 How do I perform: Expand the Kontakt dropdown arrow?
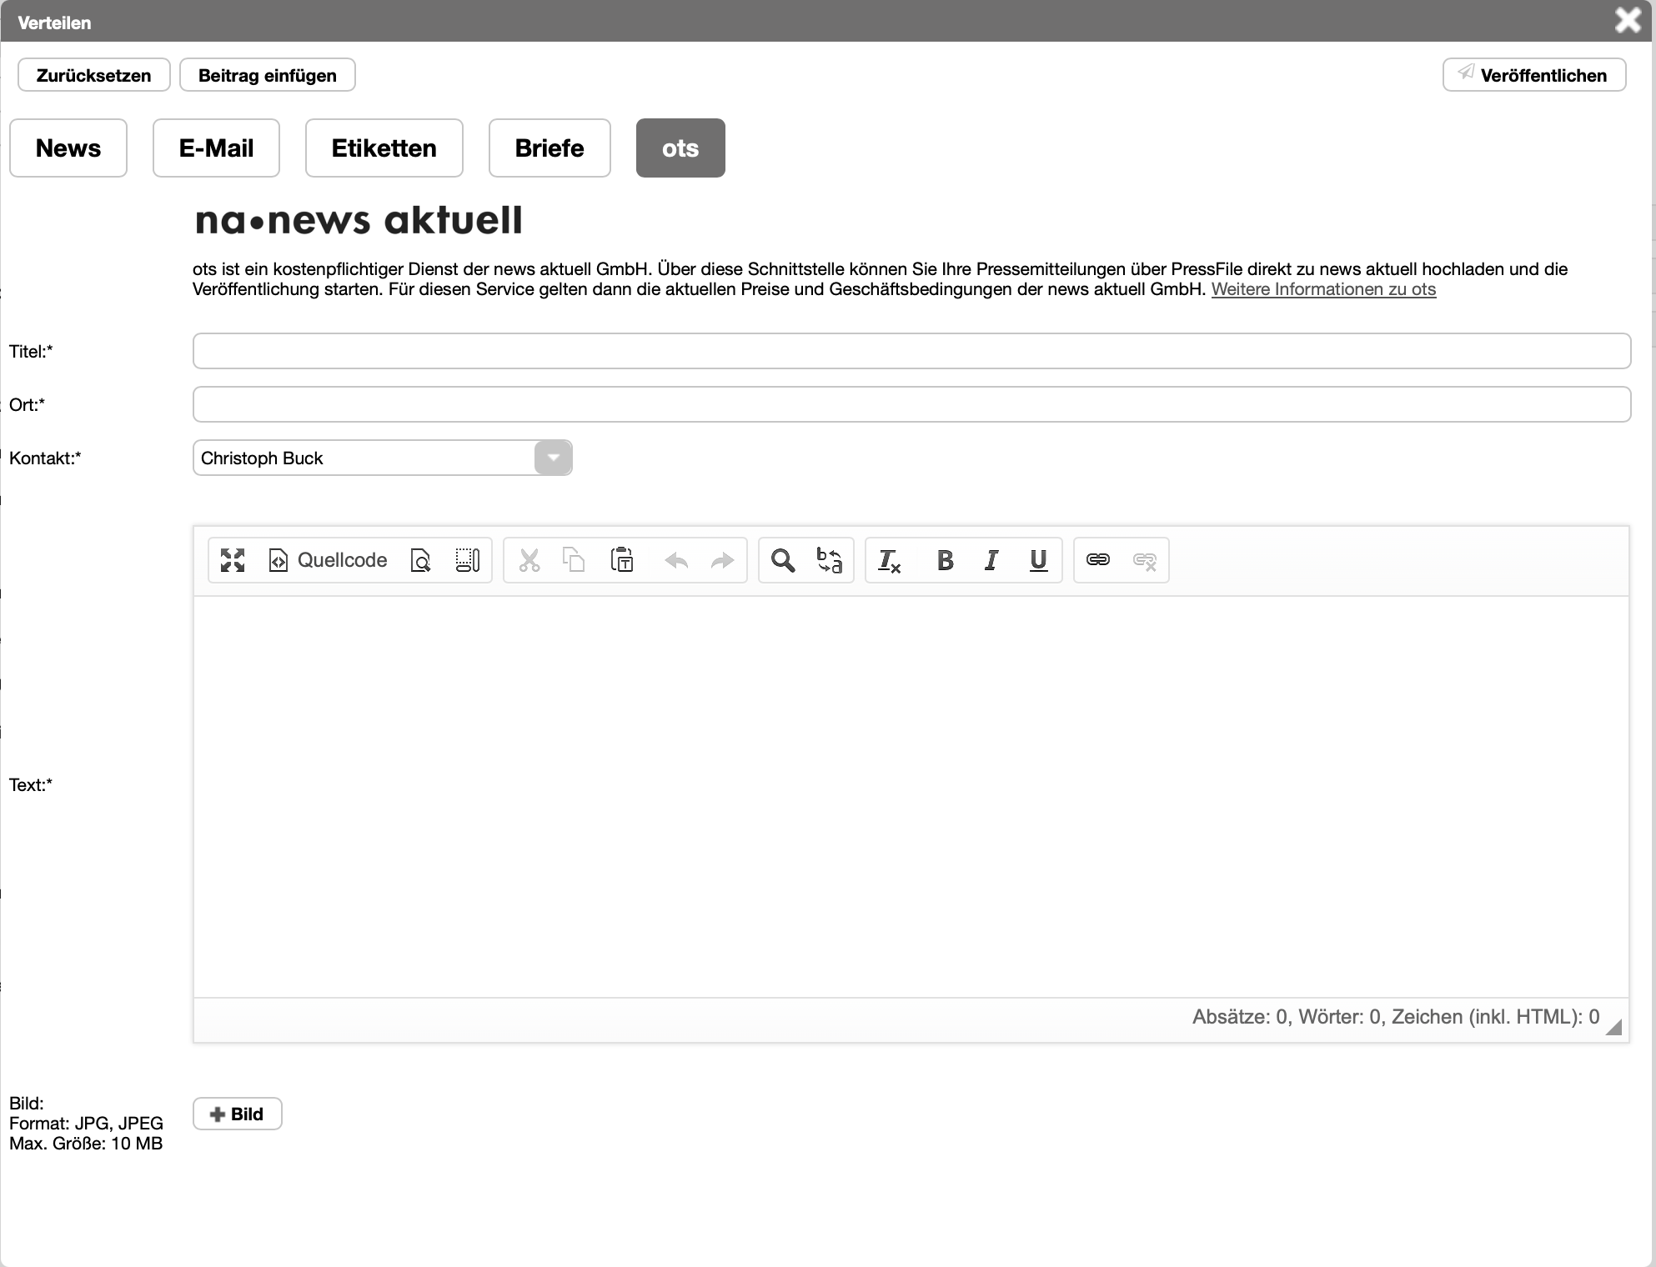click(x=553, y=458)
